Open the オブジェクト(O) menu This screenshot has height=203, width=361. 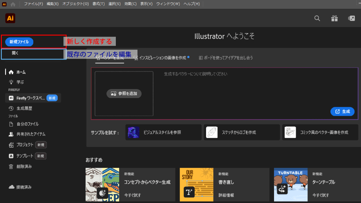pos(76,4)
